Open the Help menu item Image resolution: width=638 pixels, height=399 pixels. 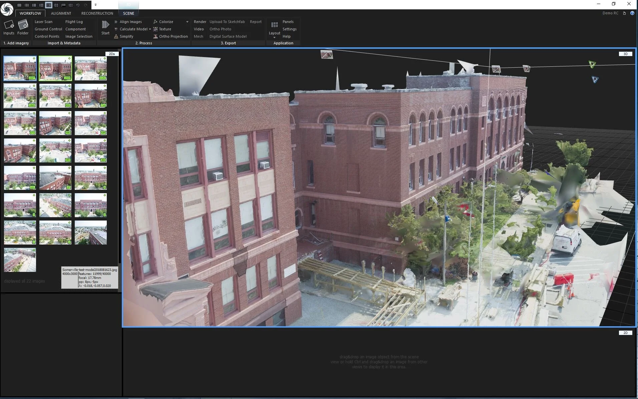pos(287,36)
